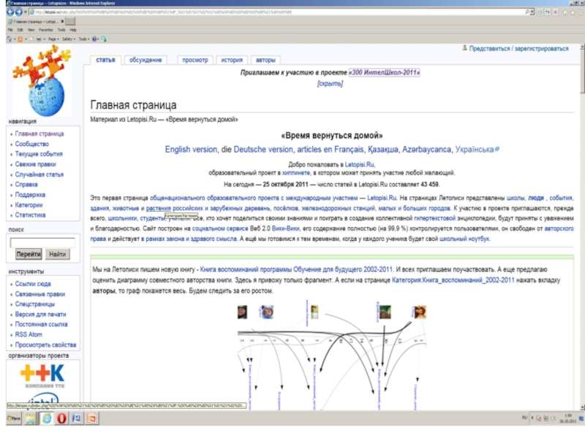Click the Letopisi puzzle globe logo

pos(42,80)
